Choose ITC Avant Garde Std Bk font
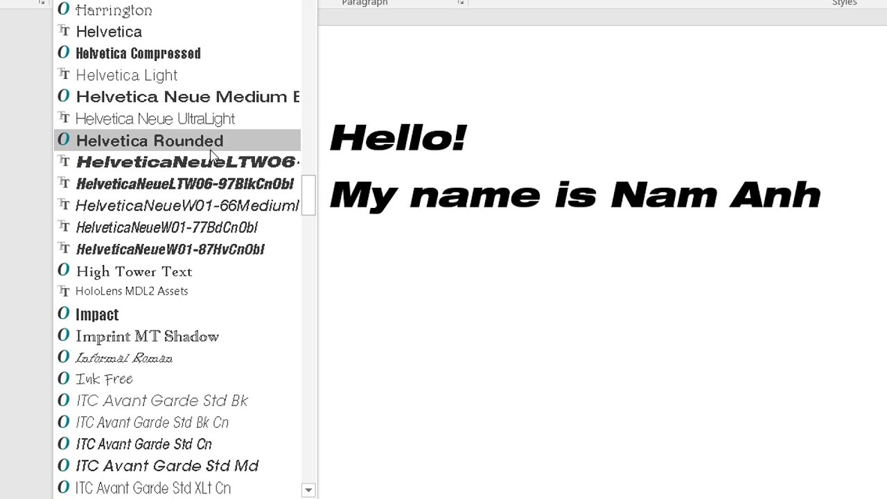This screenshot has width=887, height=499. [177, 401]
